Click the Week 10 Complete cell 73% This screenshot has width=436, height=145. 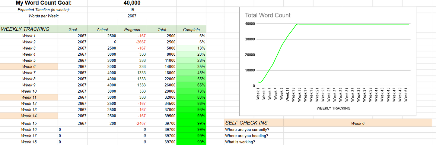[191, 91]
